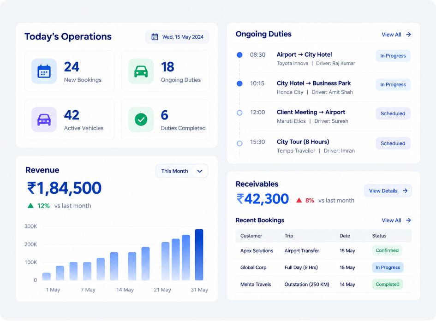Open the Wed, 15 May 2024 date picker
The height and width of the screenshot is (321, 436).
pos(178,37)
